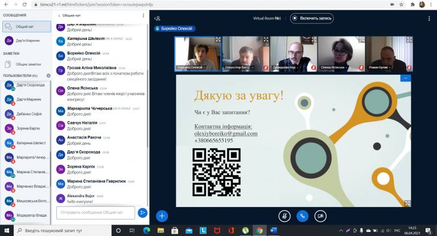Viewport: 437px width, 236px height.
Task: Fullscreen Борейко Олексій's webcam video
Action: [218, 40]
